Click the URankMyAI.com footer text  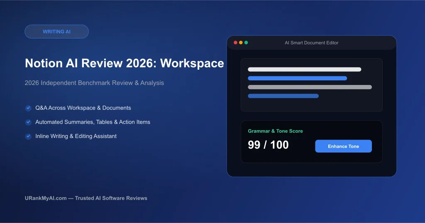pyautogui.click(x=86, y=198)
